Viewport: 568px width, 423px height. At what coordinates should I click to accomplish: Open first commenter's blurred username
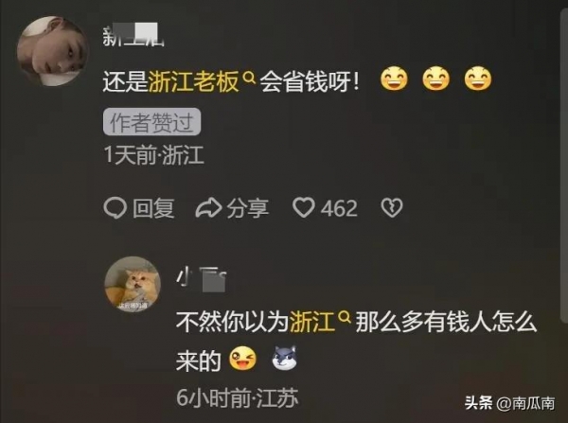click(x=133, y=36)
